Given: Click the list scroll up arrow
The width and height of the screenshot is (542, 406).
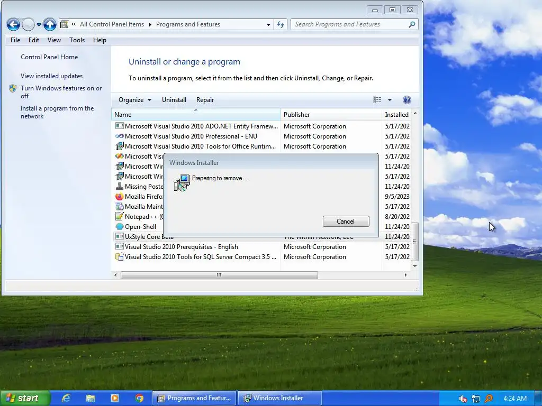Looking at the screenshot, I should (x=415, y=114).
